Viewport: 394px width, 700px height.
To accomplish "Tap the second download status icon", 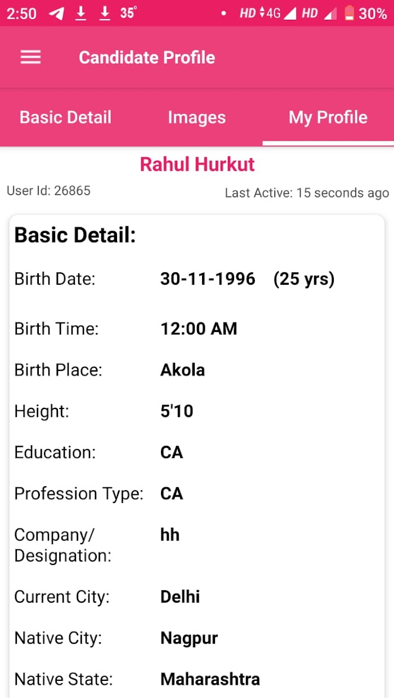I will click(x=105, y=14).
